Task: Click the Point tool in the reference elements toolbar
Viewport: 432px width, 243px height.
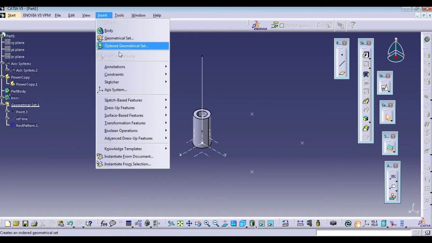Action: pyautogui.click(x=342, y=55)
